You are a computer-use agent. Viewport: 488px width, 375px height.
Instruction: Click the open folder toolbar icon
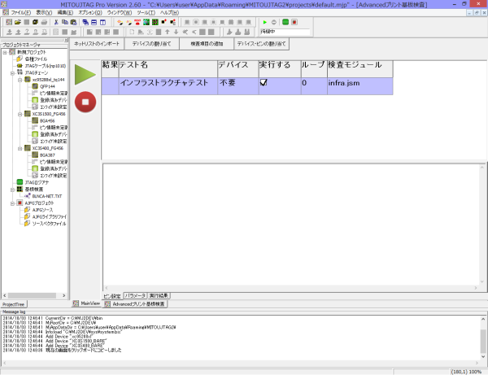(x=17, y=22)
